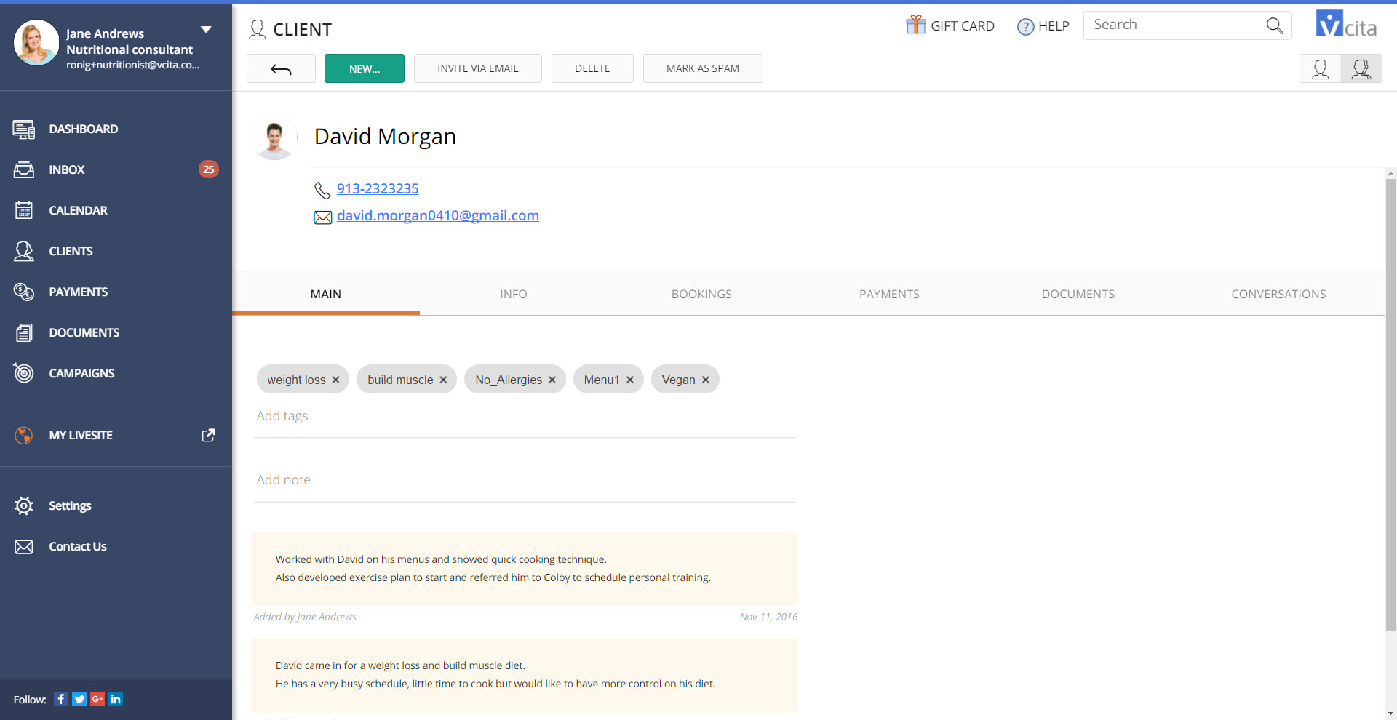Click the Settings gear icon
The width and height of the screenshot is (1397, 720).
pyautogui.click(x=24, y=505)
